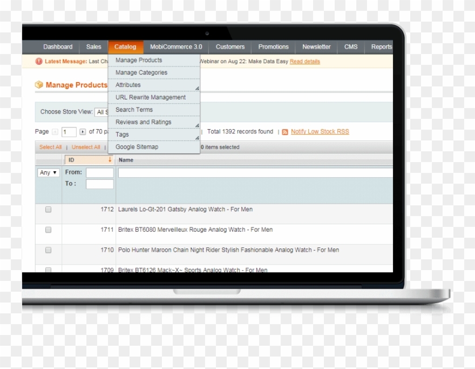475x369 pixels.
Task: Switch to the Customers menu
Action: tap(230, 46)
